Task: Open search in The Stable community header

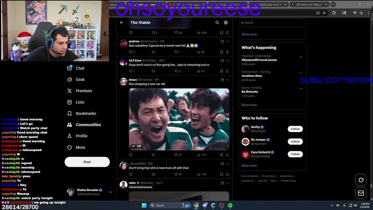Action: [x=217, y=22]
